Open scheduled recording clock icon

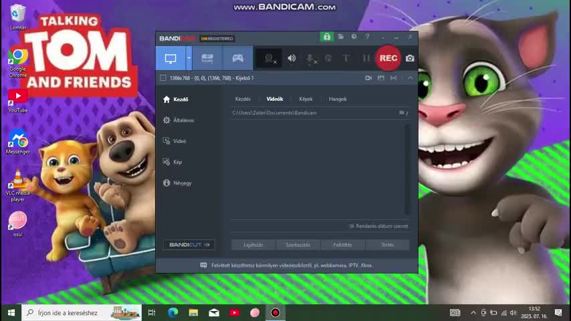354,37
